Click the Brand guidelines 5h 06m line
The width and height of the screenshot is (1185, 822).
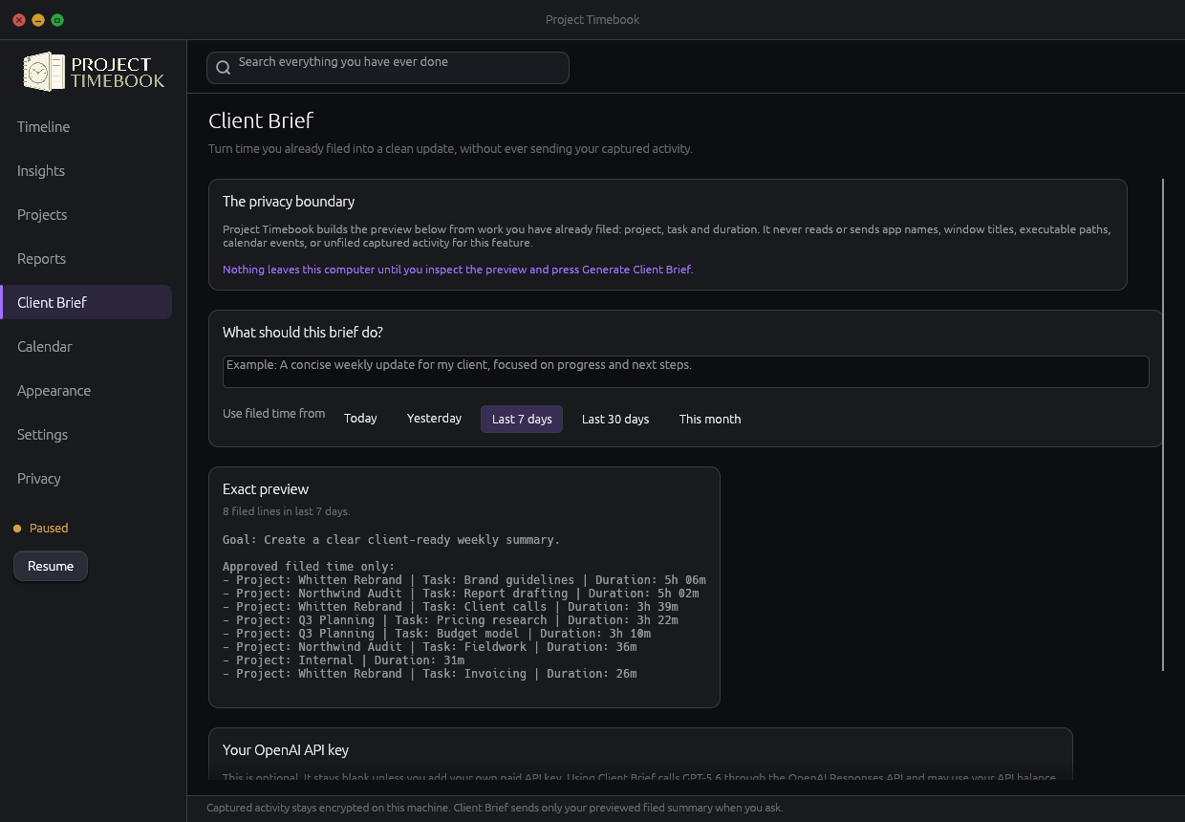pyautogui.click(x=464, y=580)
